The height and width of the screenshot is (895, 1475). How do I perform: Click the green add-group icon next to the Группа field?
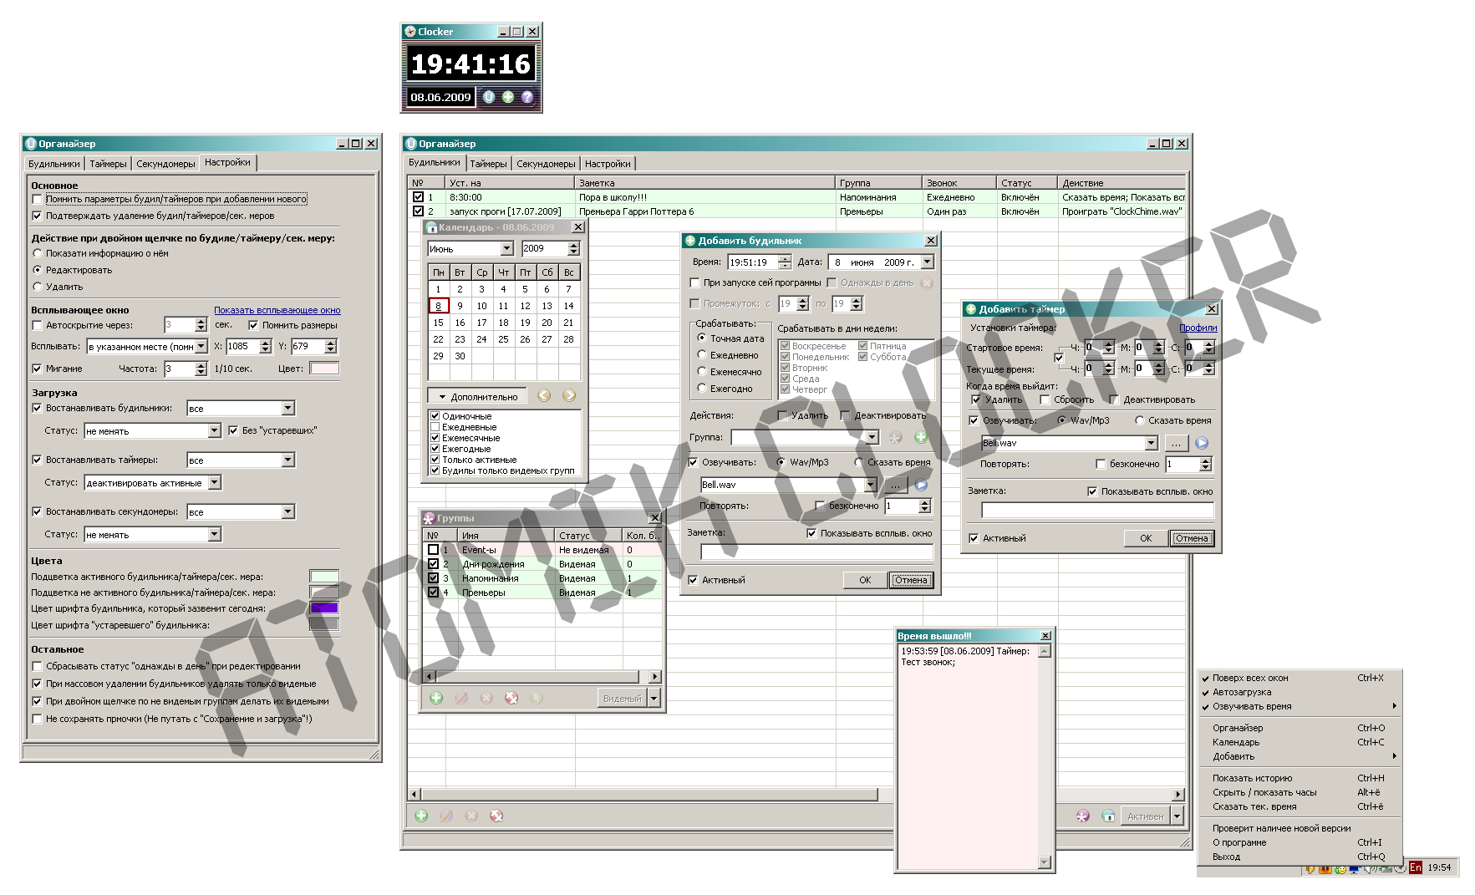[x=921, y=437]
